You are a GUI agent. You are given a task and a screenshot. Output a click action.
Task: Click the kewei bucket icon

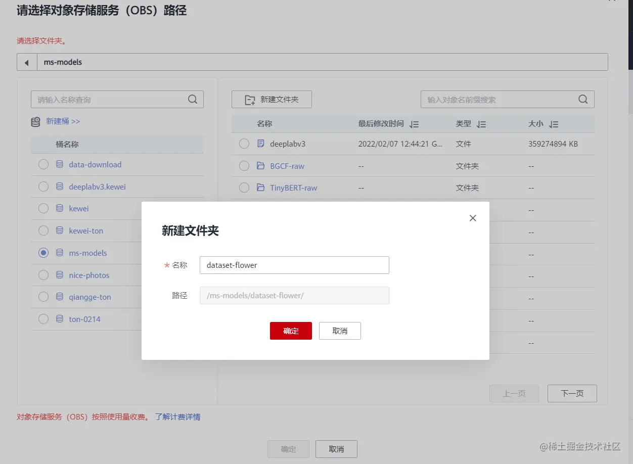pos(60,208)
